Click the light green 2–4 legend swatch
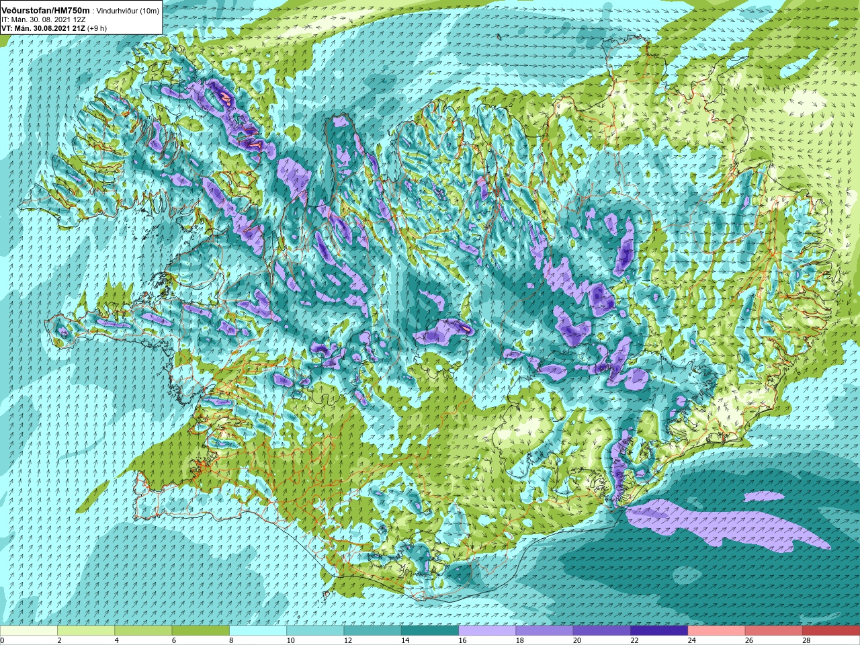 (x=86, y=631)
